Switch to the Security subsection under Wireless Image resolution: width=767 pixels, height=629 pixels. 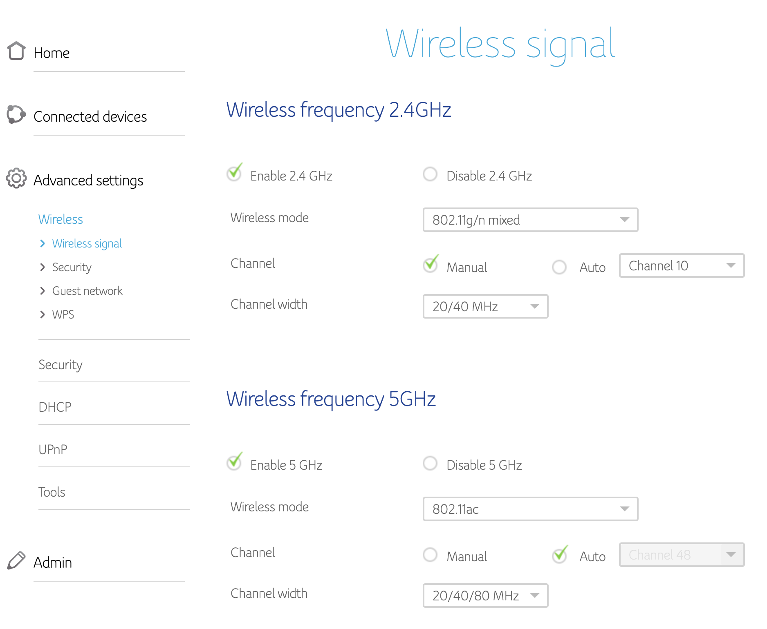pyautogui.click(x=72, y=267)
